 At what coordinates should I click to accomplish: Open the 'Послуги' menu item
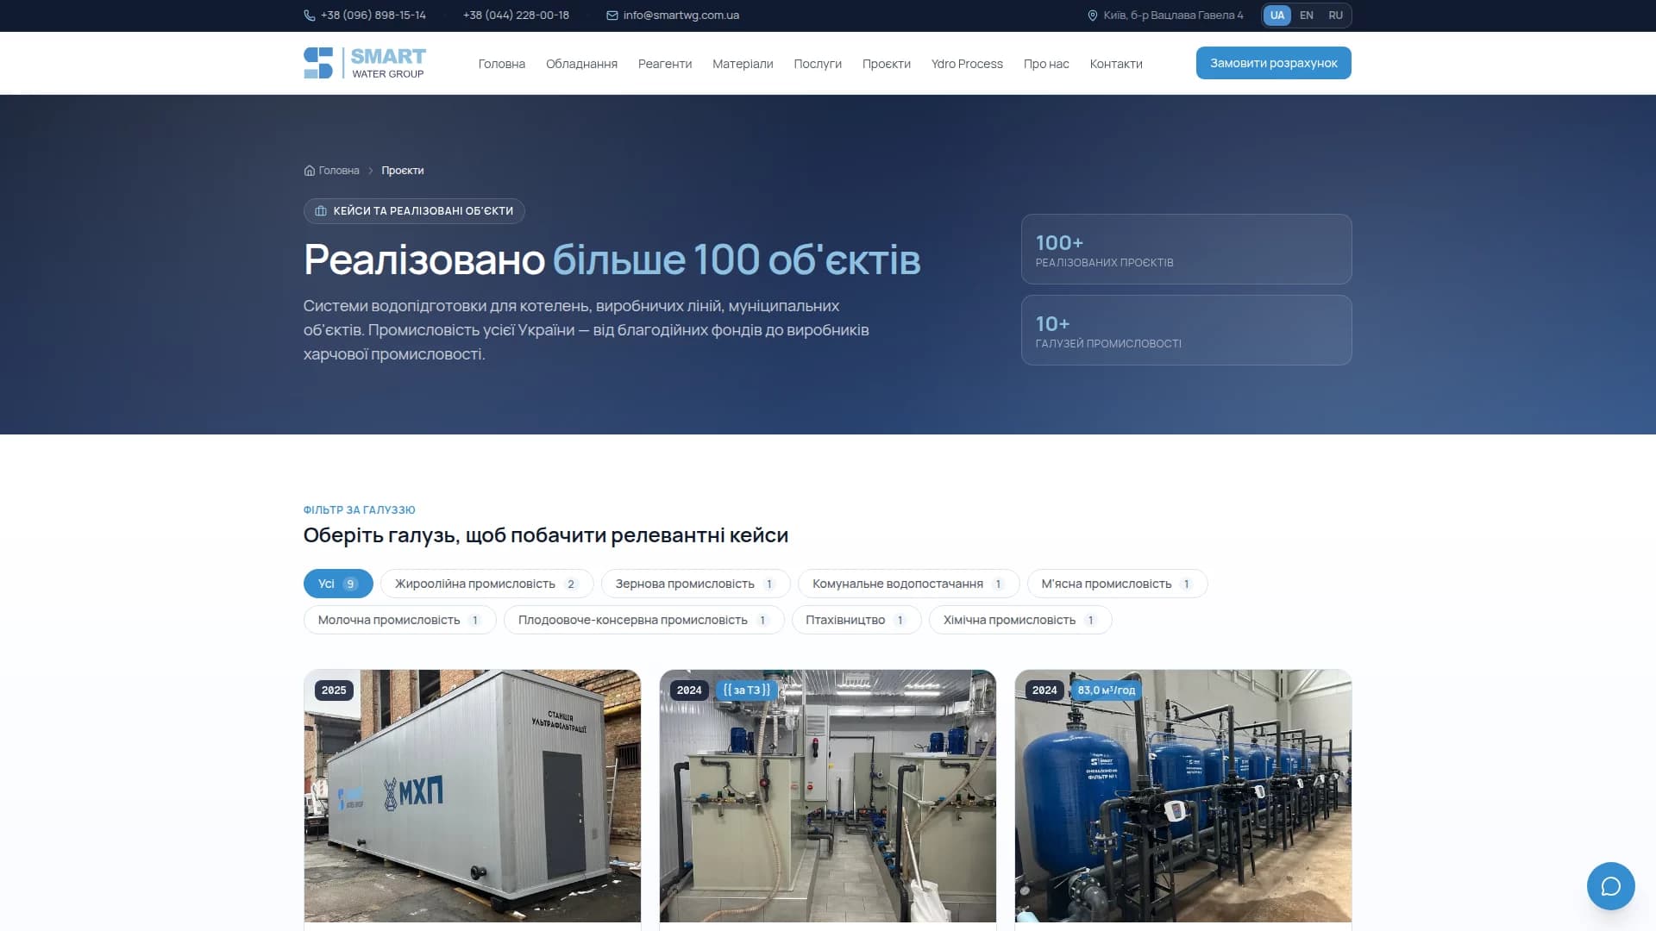(x=818, y=64)
